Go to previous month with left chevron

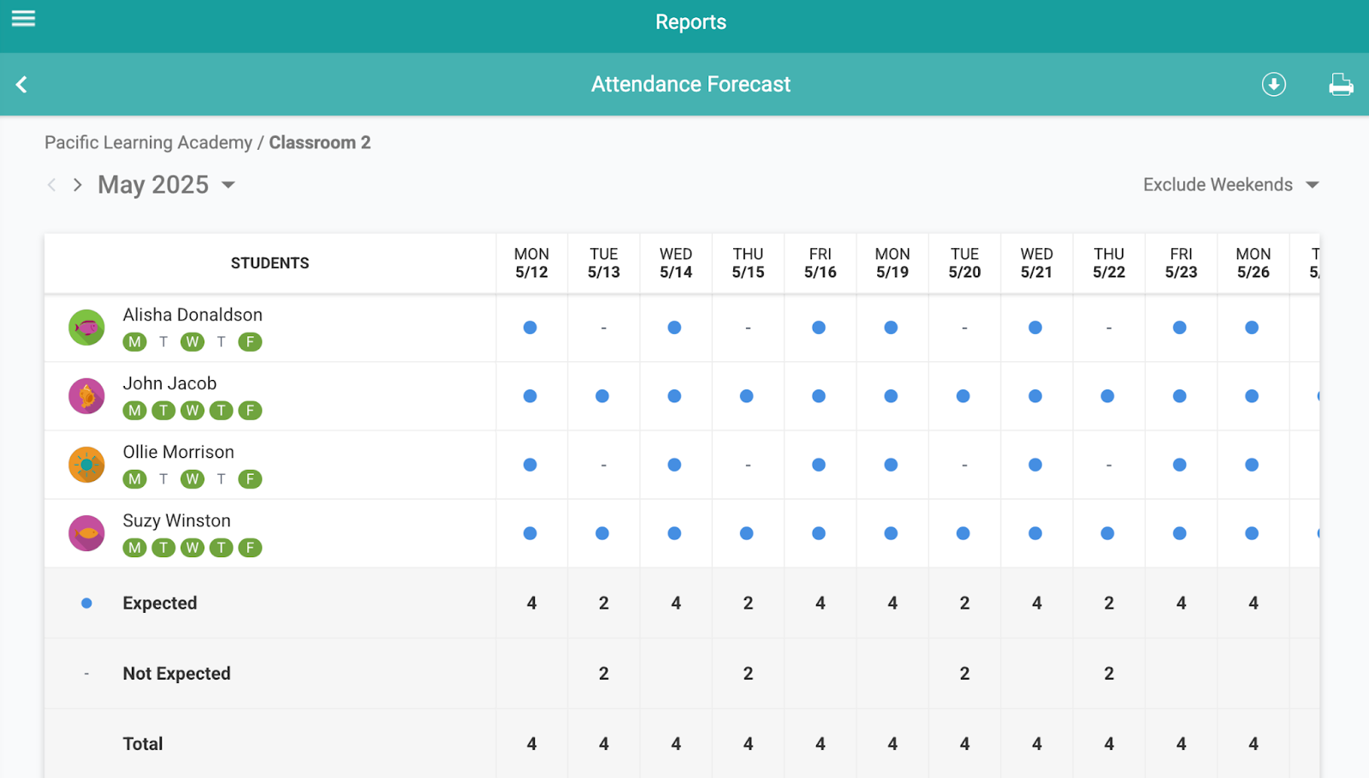(x=52, y=185)
